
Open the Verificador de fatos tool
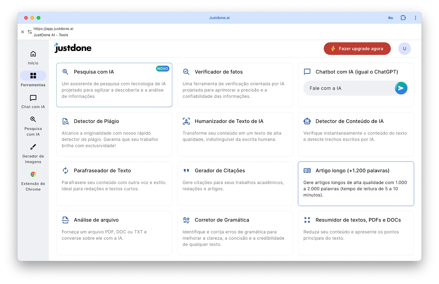pyautogui.click(x=235, y=85)
